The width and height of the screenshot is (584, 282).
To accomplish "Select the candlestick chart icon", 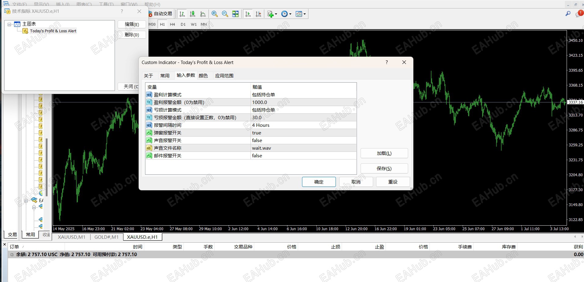I will coord(193,14).
